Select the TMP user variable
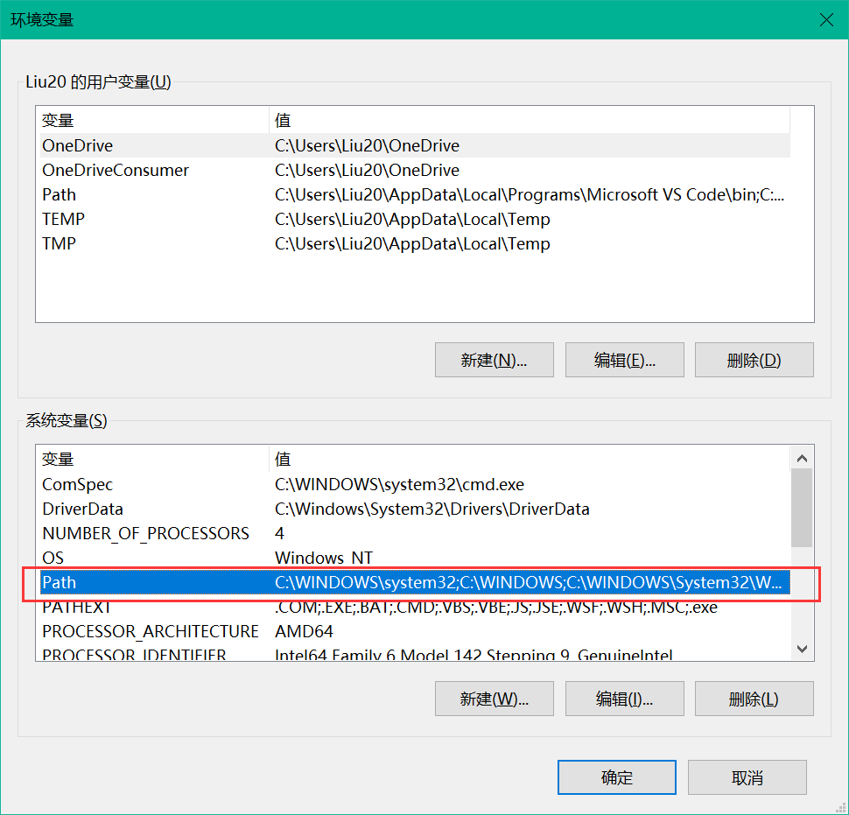Viewport: 849px width, 815px height. pos(131,243)
